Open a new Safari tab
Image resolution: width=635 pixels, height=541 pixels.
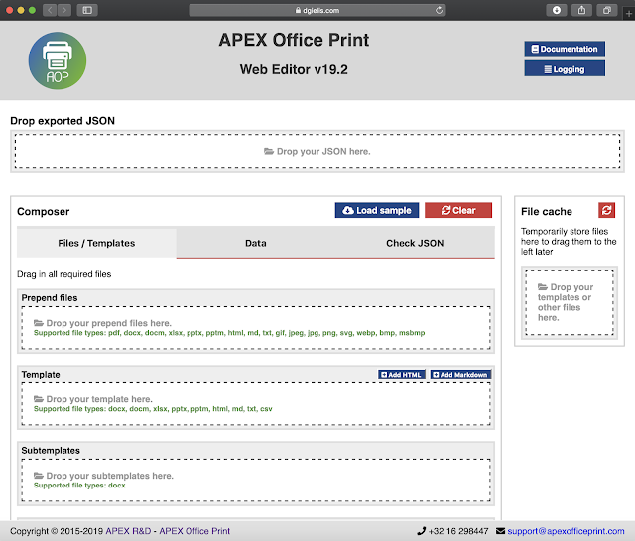[628, 13]
